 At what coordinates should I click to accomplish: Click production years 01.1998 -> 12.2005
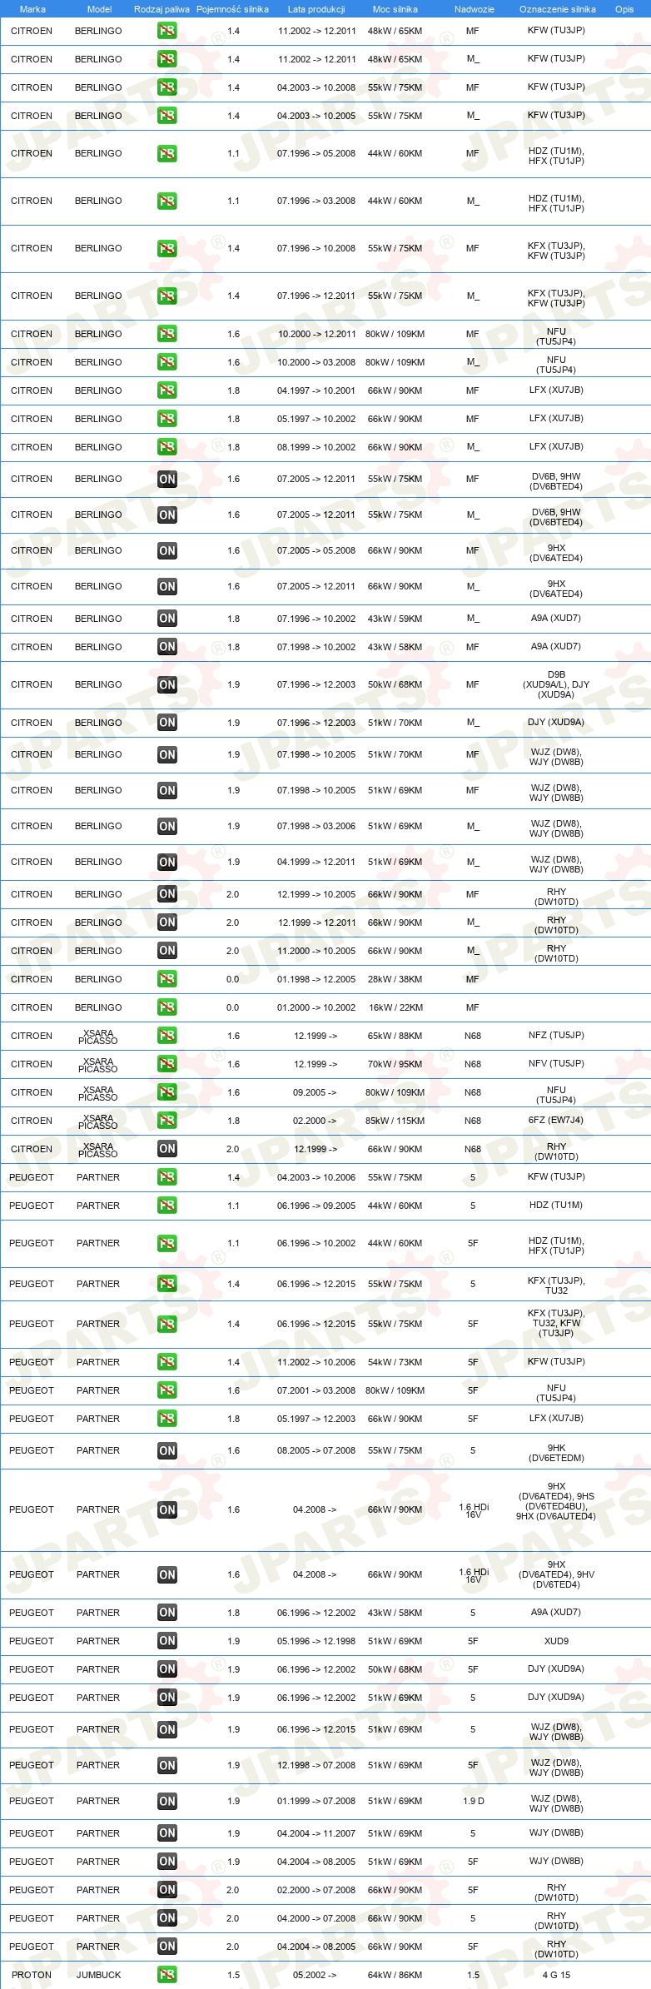tap(316, 978)
